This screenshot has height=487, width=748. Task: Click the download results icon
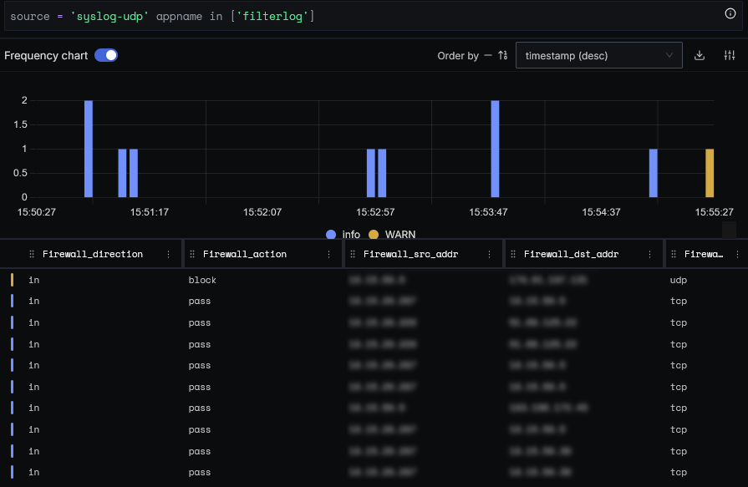pyautogui.click(x=699, y=55)
